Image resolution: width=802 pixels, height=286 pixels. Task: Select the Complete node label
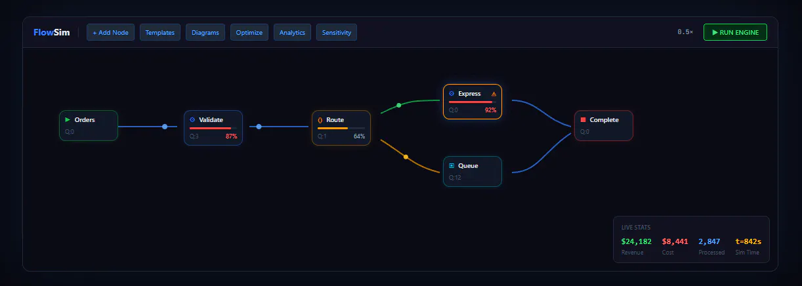coord(604,120)
